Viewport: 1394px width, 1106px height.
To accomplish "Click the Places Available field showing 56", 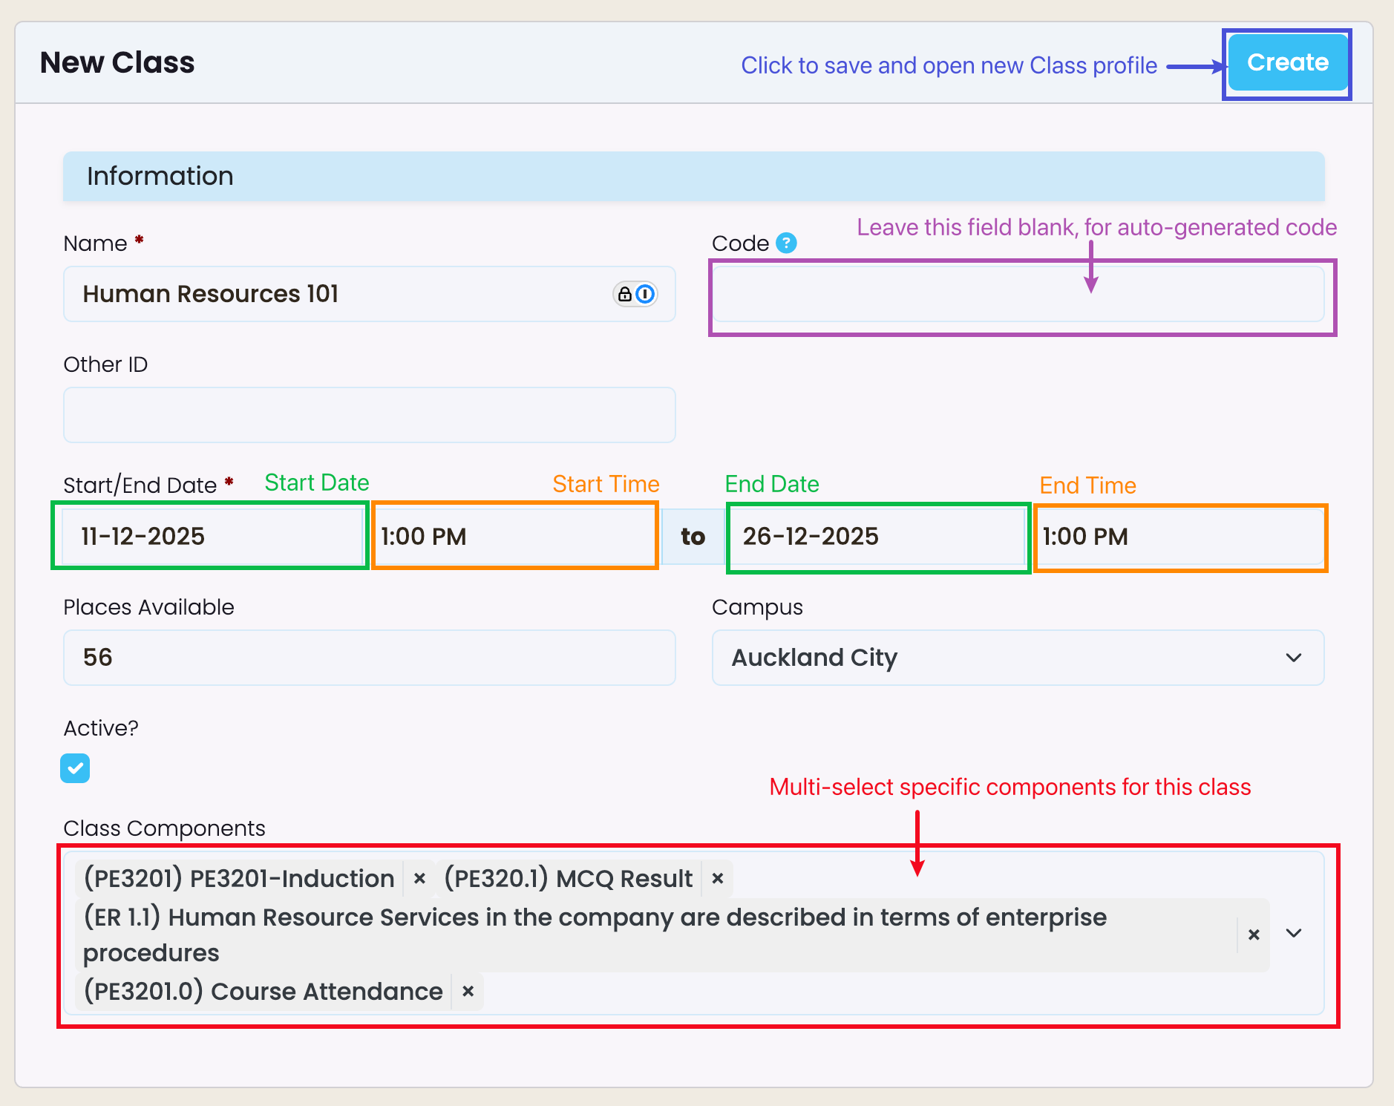I will coord(369,658).
